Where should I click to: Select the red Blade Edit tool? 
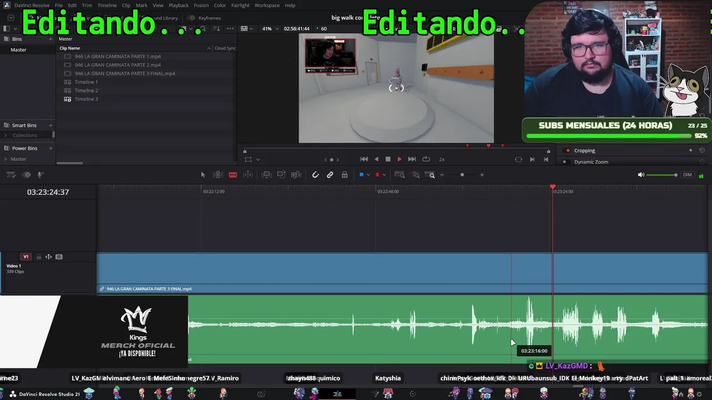pyautogui.click(x=233, y=175)
